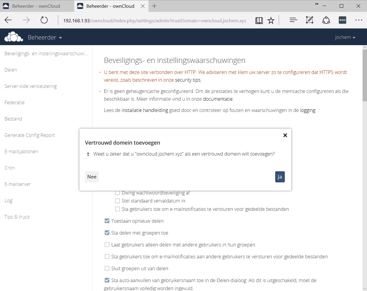367x291 pixels.
Task: Check Sluit groepen uit van delen
Action: [107, 268]
